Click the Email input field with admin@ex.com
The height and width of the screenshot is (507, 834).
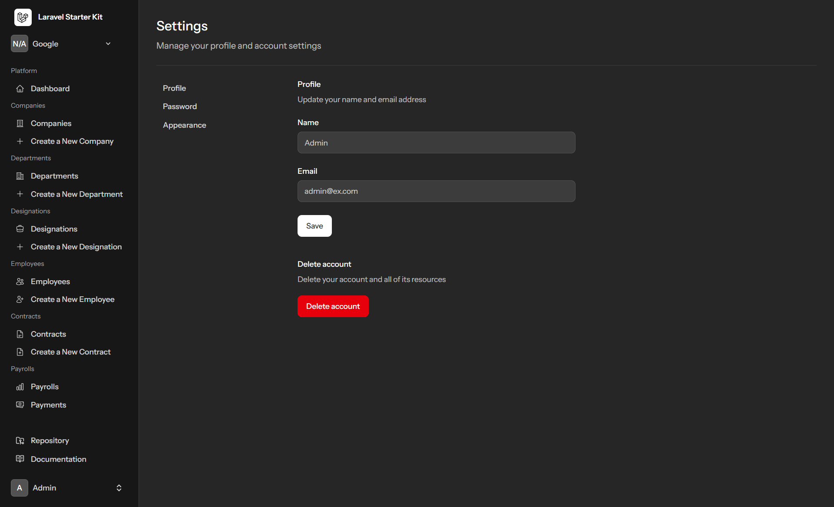coord(436,191)
